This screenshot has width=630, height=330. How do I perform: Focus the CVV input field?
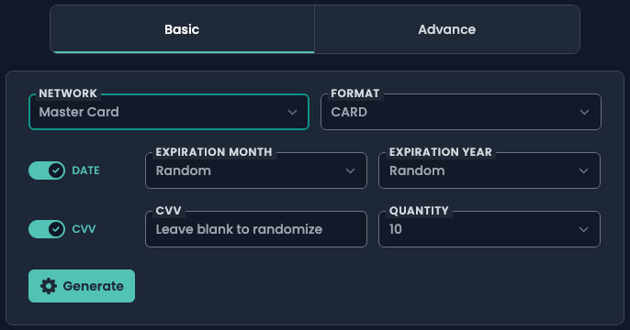(256, 229)
